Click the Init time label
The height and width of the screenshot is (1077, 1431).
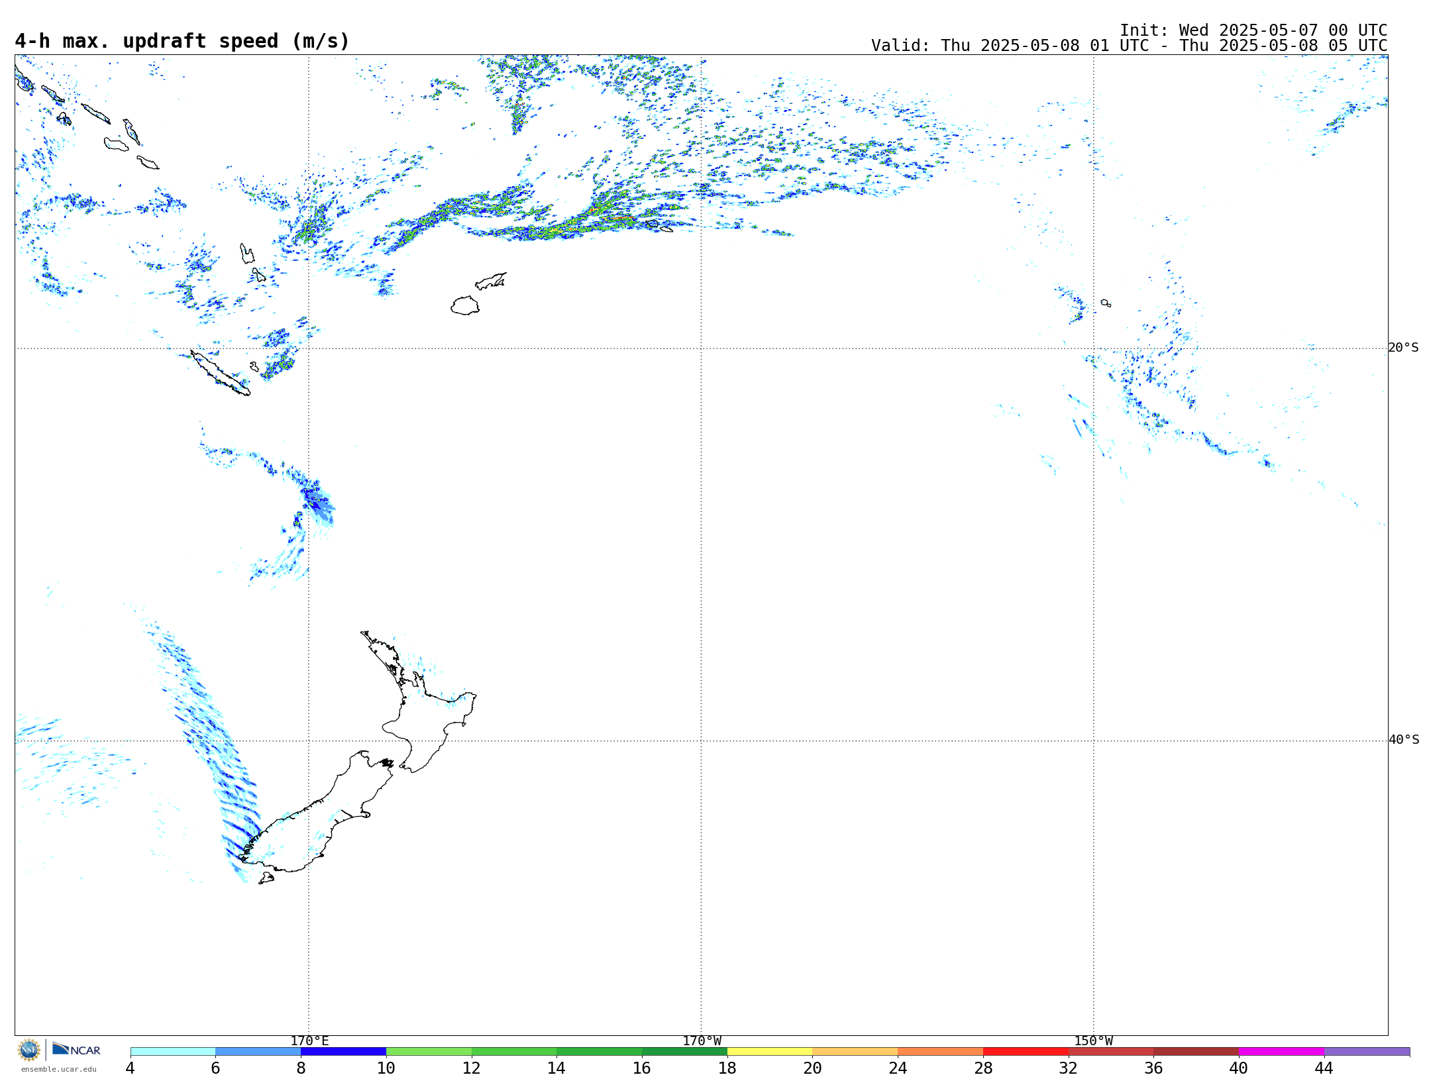click(x=1253, y=30)
